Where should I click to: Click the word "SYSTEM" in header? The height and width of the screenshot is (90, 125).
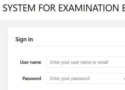tap(19, 8)
